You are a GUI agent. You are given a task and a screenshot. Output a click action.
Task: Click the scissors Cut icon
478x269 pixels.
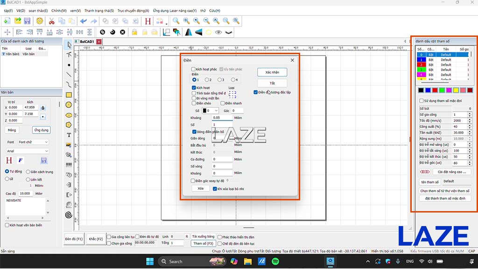point(51,21)
